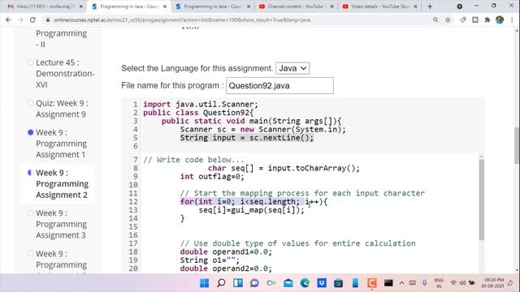
Task: Open the volume control in tray
Action: (x=462, y=283)
